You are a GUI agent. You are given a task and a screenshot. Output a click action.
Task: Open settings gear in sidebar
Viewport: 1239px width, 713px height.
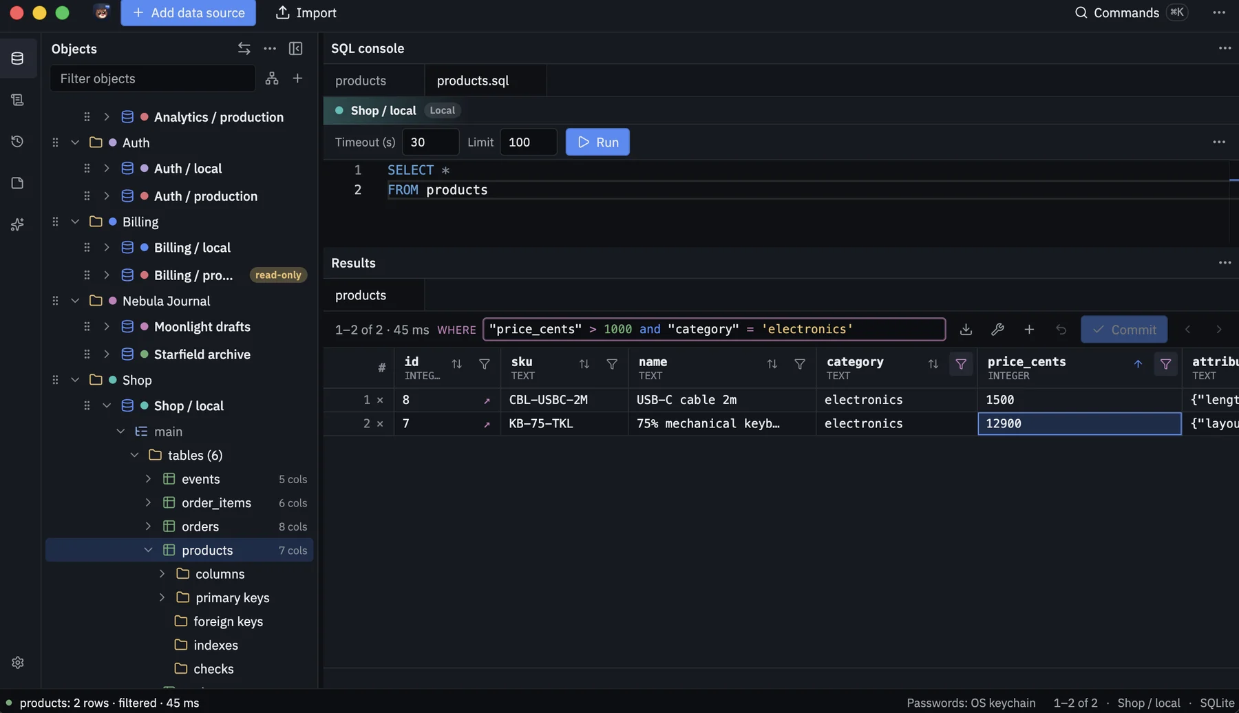[x=18, y=662]
